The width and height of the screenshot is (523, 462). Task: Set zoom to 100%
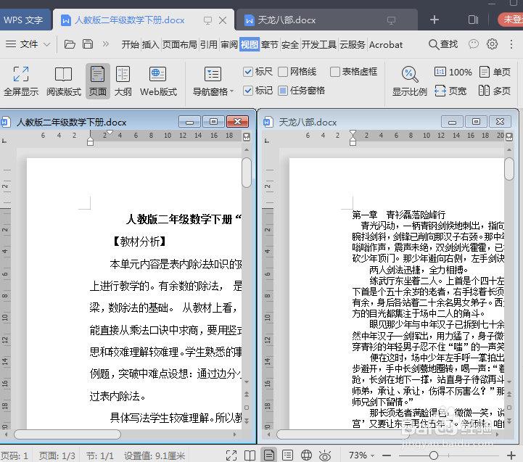click(453, 72)
